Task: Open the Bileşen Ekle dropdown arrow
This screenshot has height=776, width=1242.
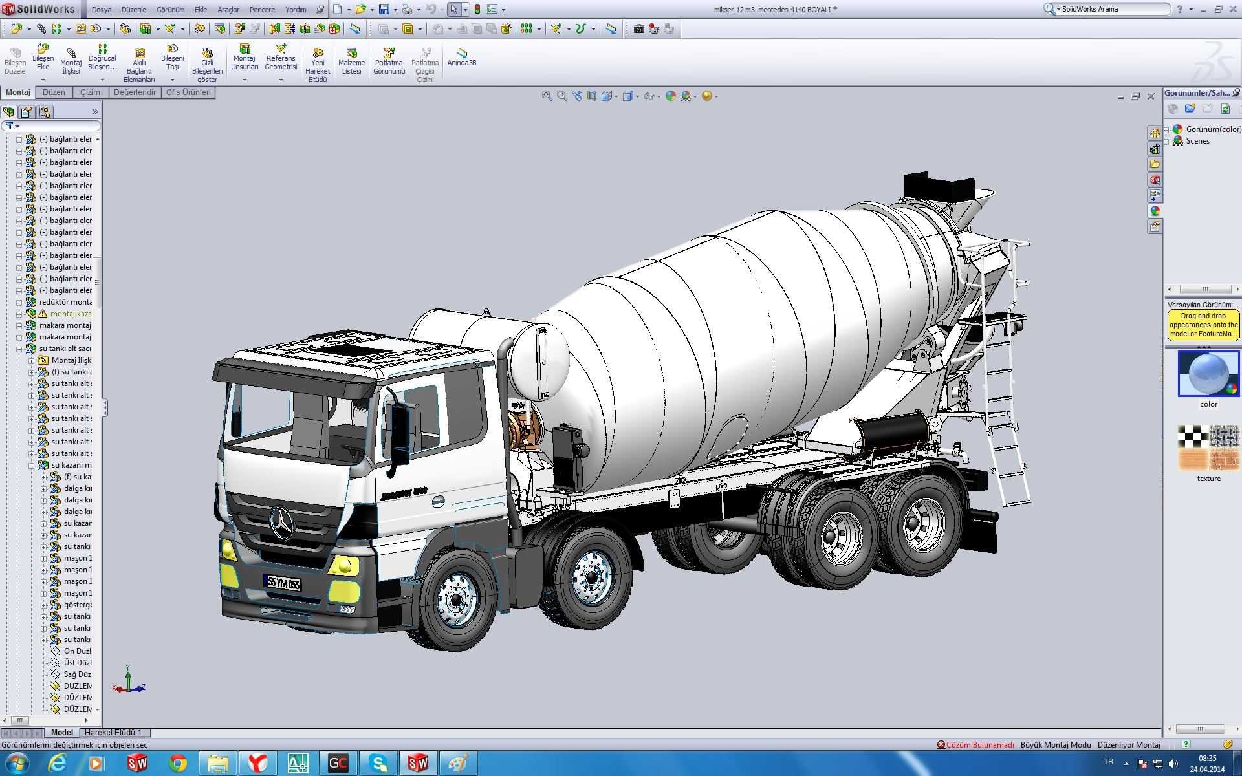Action: tap(43, 80)
